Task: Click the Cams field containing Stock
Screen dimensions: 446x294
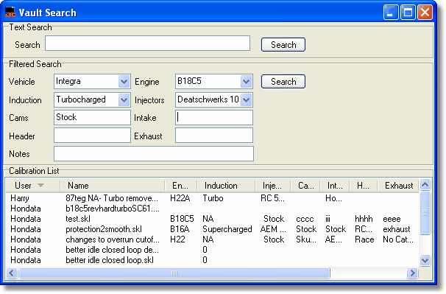Action: coord(92,117)
